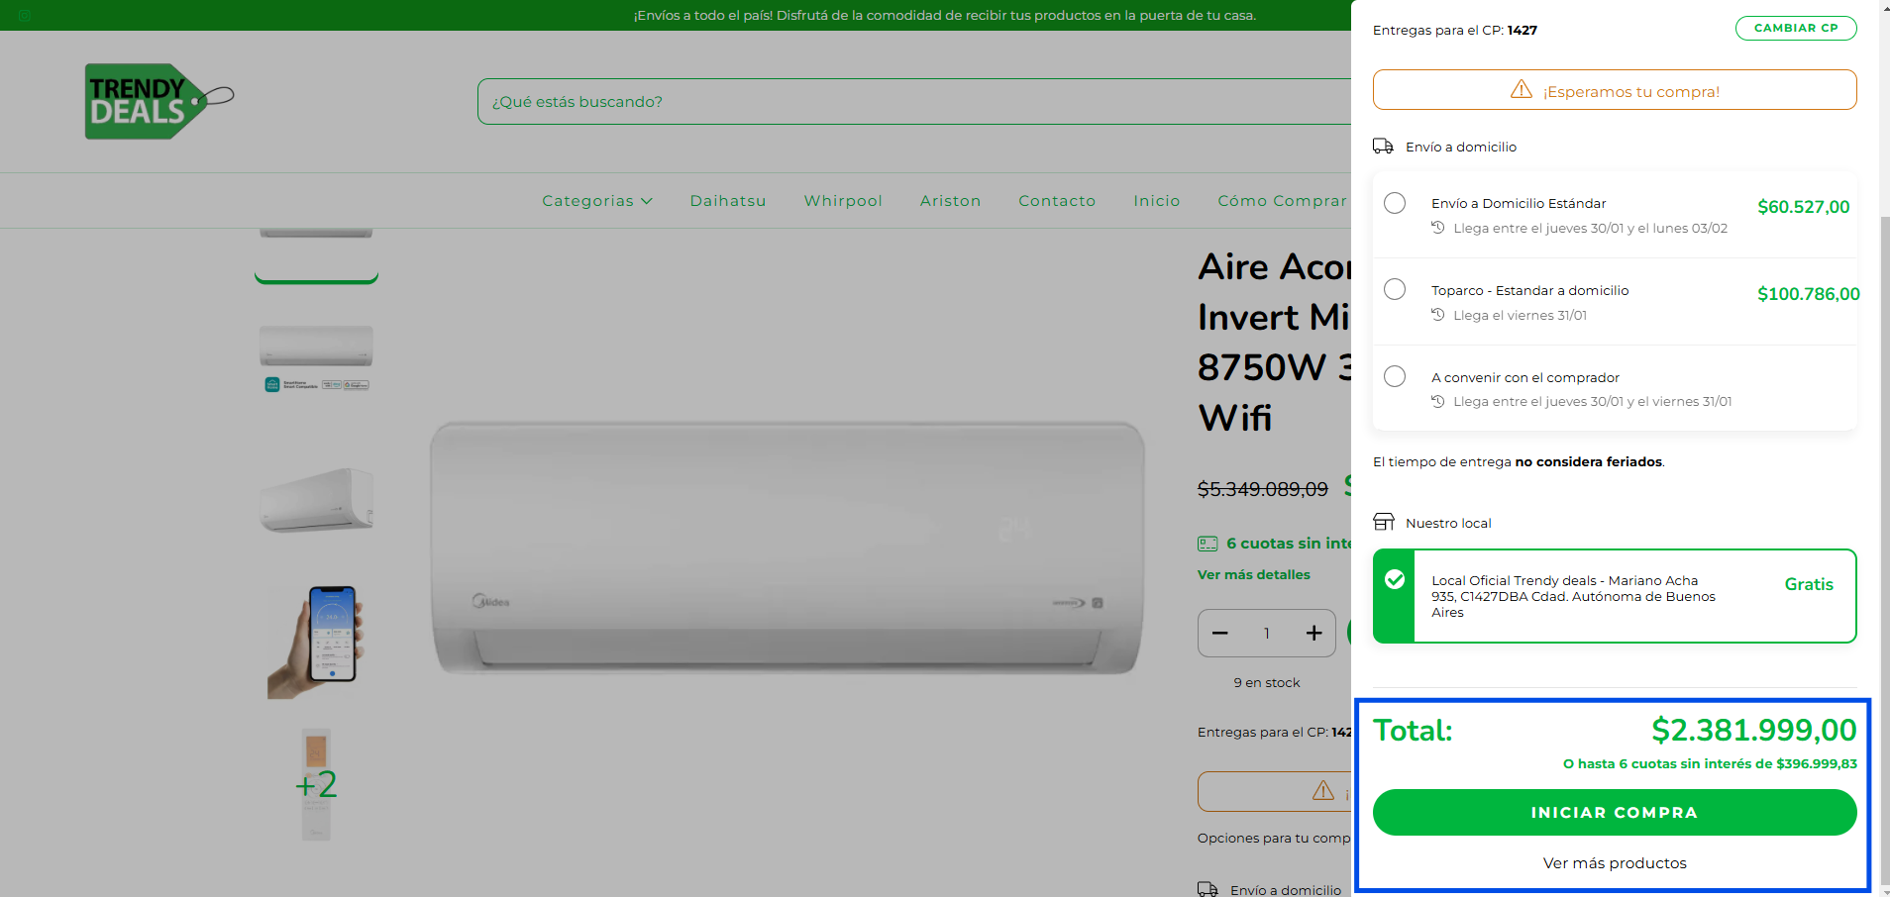Select the Local Oficial Trendy deals pickup option
Screen dimensions: 1890x897
coord(1615,596)
